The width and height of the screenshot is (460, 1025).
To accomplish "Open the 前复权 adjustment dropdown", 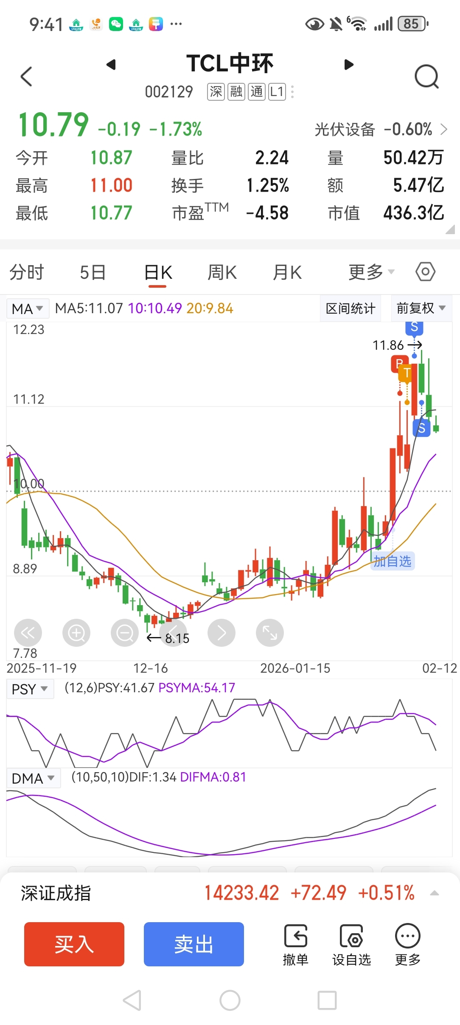I will pyautogui.click(x=421, y=308).
